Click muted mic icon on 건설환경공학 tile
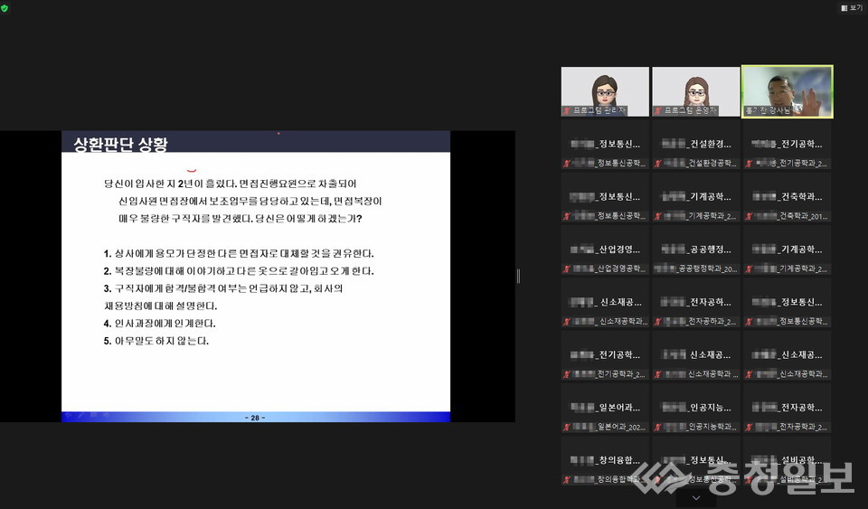Viewport: 868px width, 509px height. (x=657, y=164)
